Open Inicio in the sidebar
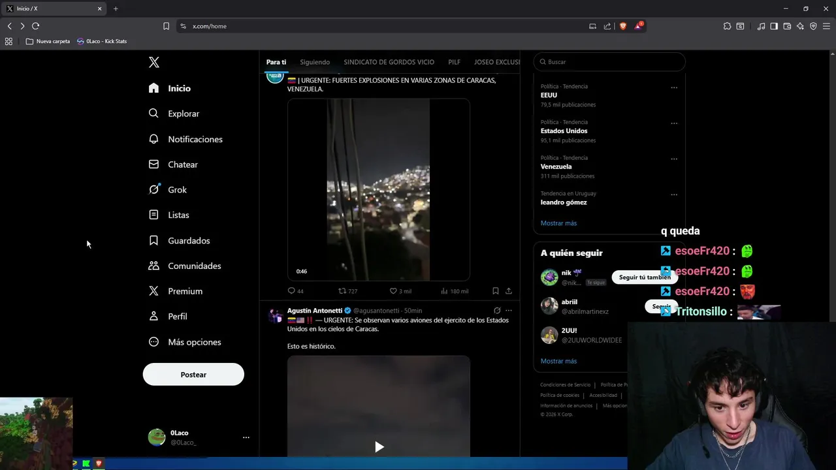 click(x=170, y=88)
